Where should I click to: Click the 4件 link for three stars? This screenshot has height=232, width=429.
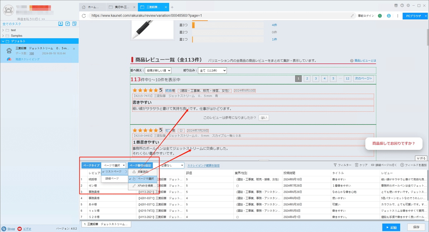click(x=274, y=25)
